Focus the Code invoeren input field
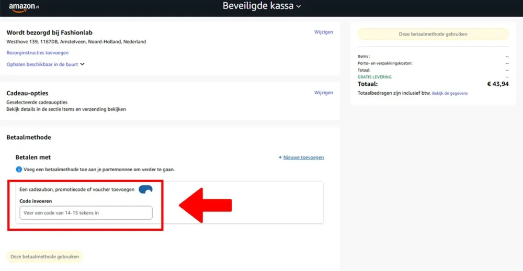Screen dimensions: 523x271 pyautogui.click(x=86, y=213)
